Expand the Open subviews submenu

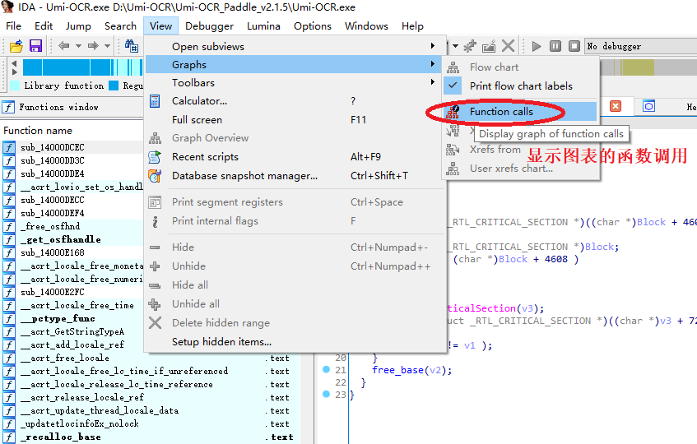[295, 46]
